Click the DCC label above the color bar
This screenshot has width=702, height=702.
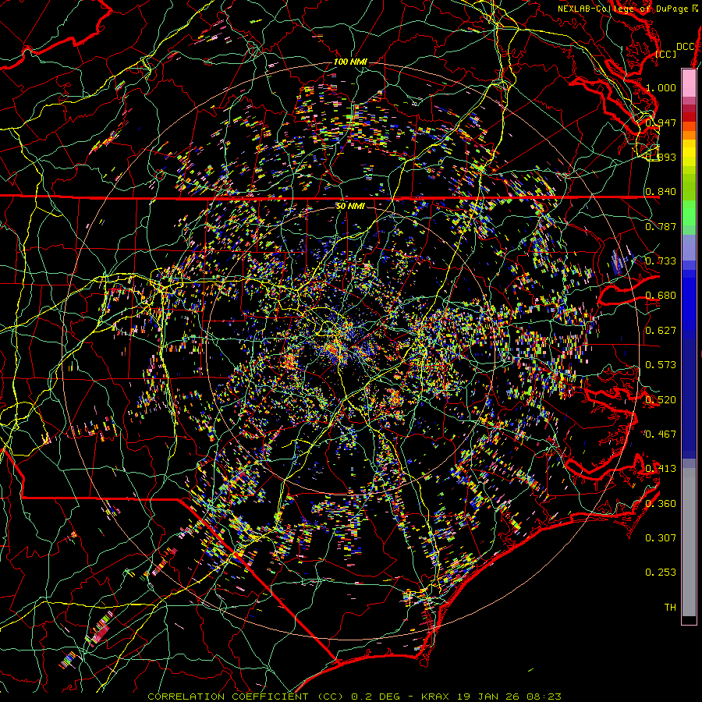point(686,47)
